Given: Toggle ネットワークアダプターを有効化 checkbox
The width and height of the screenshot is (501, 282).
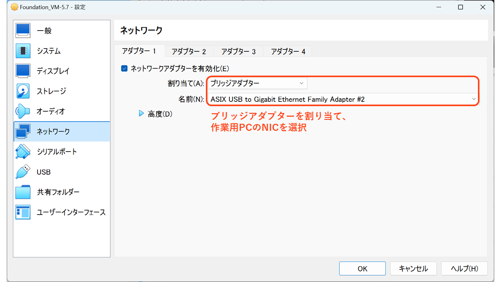Looking at the screenshot, I should tap(124, 69).
